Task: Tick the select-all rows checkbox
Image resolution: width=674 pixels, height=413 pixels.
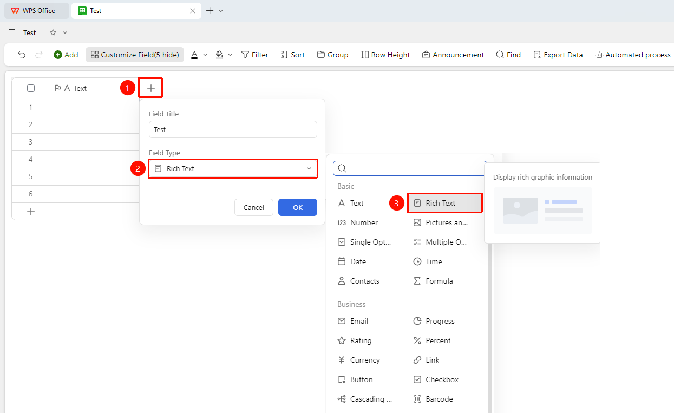Action: point(31,88)
